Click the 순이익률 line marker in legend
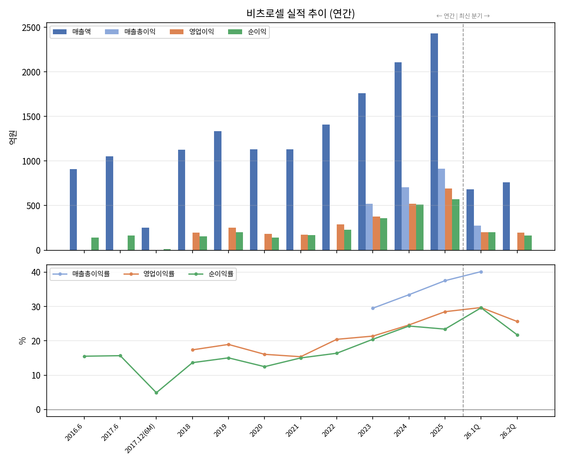 (x=196, y=274)
